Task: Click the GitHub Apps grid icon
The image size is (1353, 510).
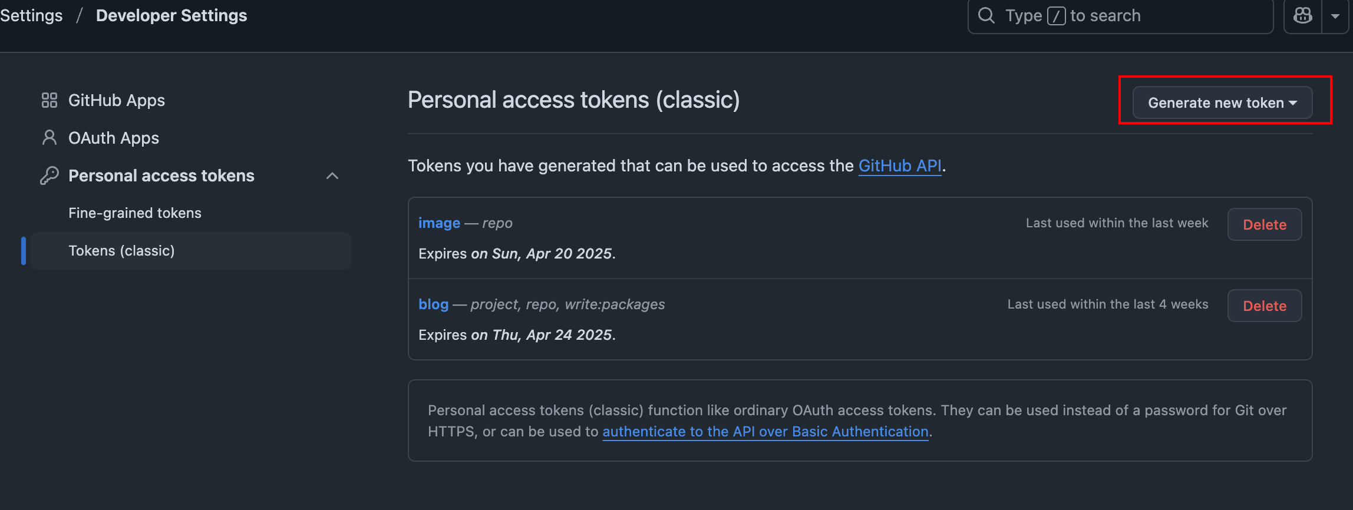Action: point(49,100)
